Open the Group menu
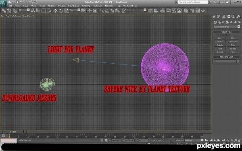This screenshot has height=151, width=242. click(x=25, y=6)
